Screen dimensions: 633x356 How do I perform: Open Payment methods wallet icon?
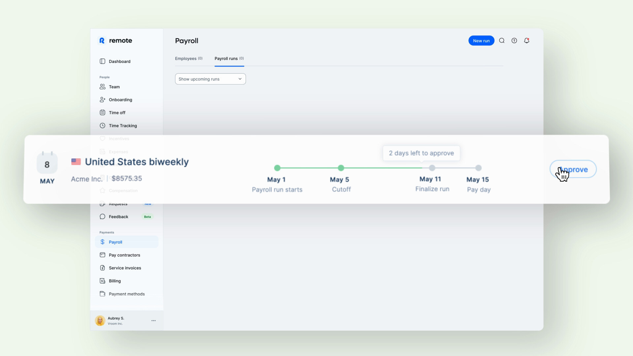[x=103, y=294]
